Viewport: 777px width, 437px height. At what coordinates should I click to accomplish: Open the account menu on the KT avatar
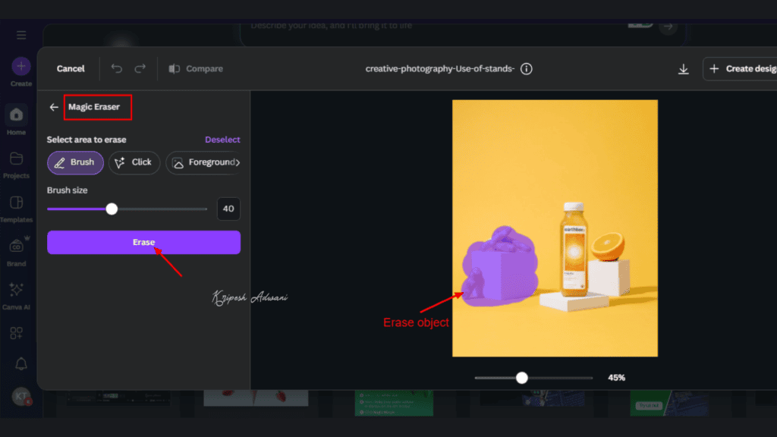21,396
